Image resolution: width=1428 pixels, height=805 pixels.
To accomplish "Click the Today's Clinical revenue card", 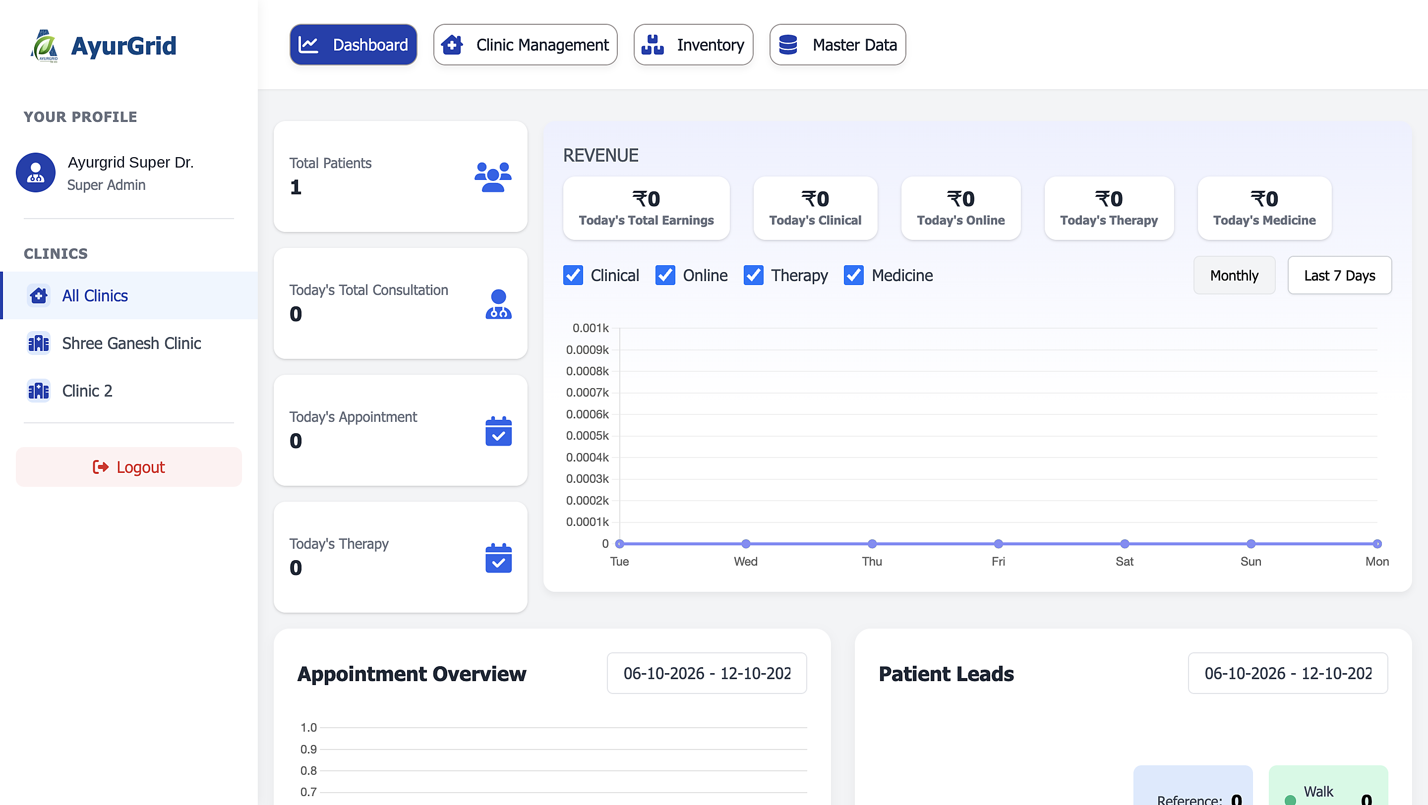I will pyautogui.click(x=815, y=208).
